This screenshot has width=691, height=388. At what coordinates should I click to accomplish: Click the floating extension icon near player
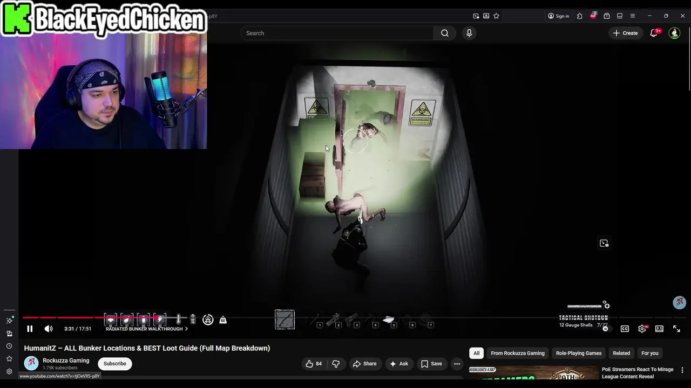(679, 302)
